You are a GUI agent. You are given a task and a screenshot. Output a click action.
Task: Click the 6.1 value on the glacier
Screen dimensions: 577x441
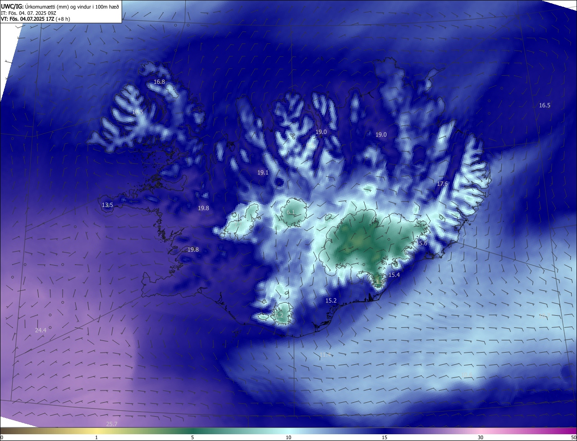point(291,212)
